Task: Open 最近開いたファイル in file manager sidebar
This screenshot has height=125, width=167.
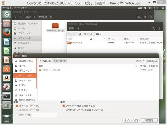Action: click(27, 24)
